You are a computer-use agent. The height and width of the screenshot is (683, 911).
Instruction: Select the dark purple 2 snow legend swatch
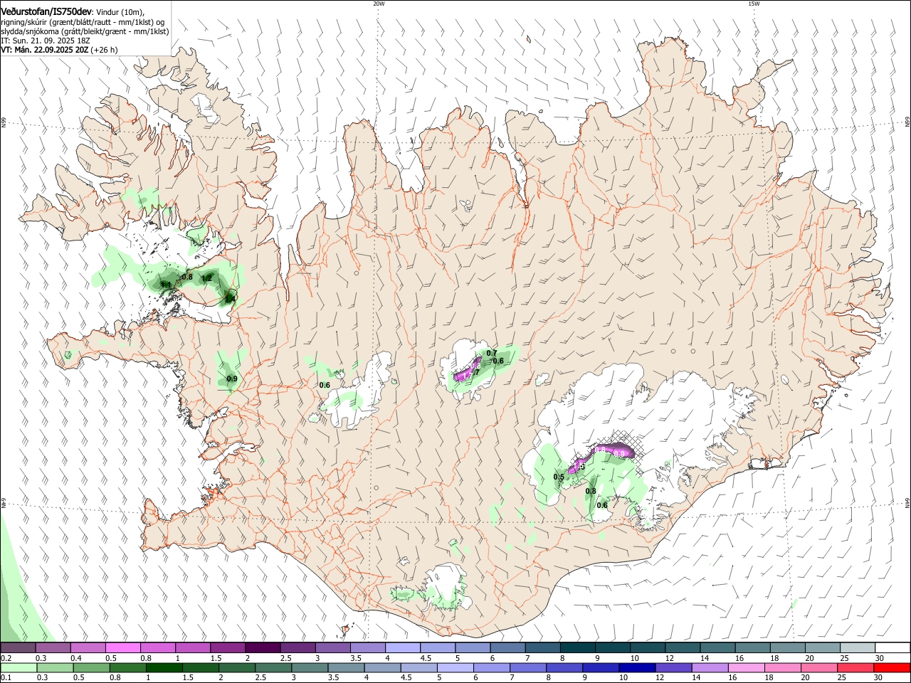(263, 648)
